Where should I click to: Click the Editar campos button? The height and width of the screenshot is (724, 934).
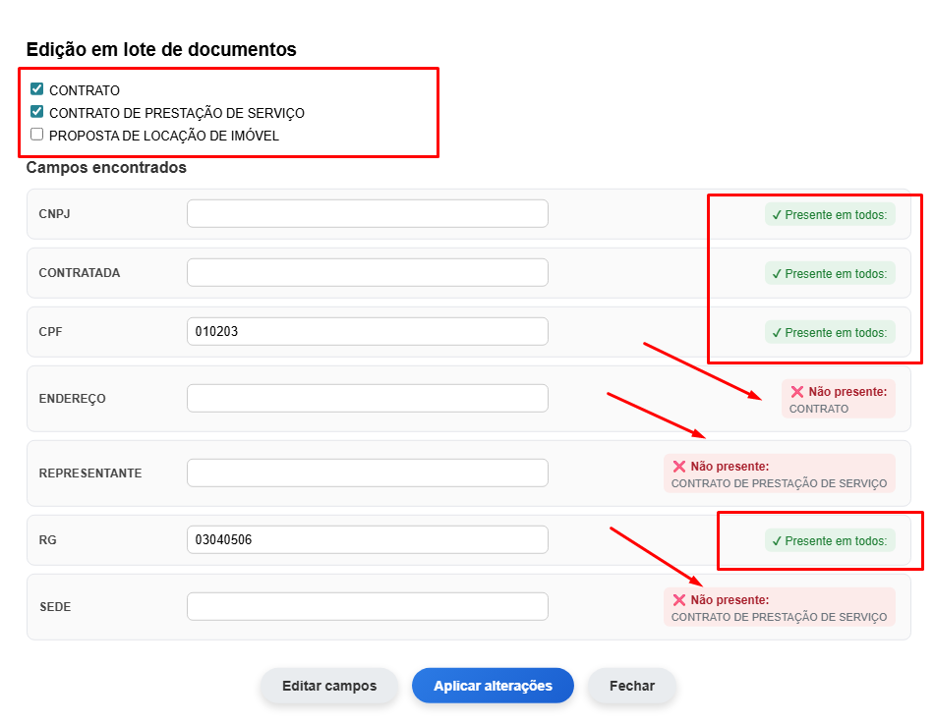tap(328, 686)
